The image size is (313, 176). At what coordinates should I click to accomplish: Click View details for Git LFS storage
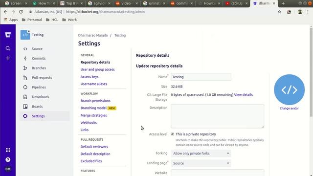pyautogui.click(x=244, y=94)
